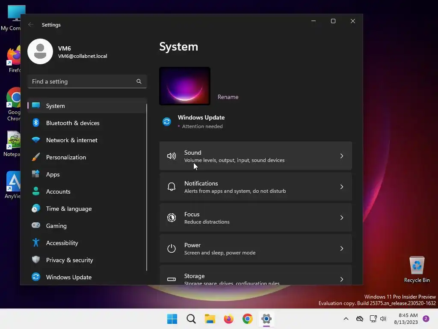Show hidden tray icons with the chevron

[x=346, y=319]
